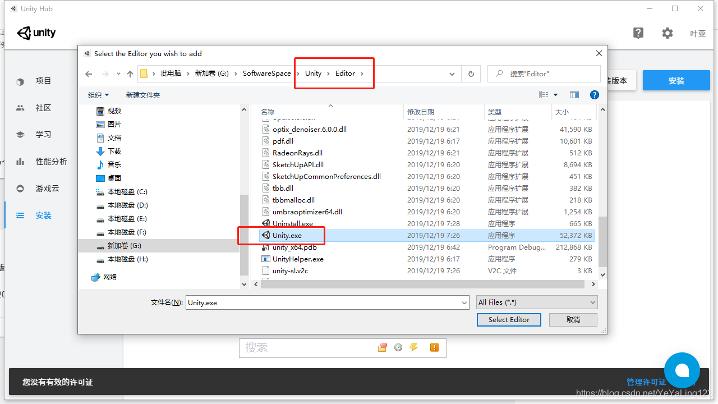Viewport: 718px width, 404px height.
Task: Select tbbmalloc.dll file
Action: click(293, 200)
